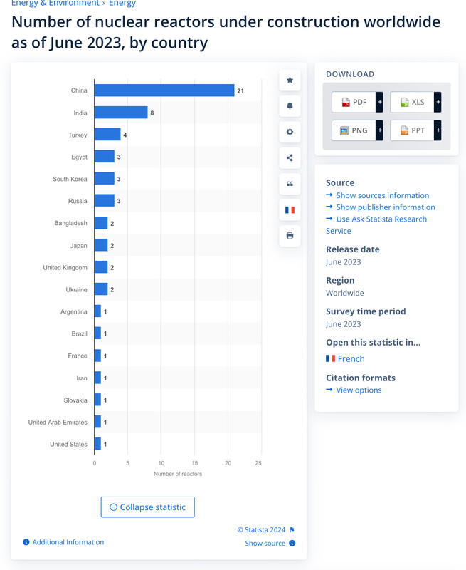This screenshot has width=466, height=570.
Task: Click the star favorite icon
Action: [x=290, y=80]
